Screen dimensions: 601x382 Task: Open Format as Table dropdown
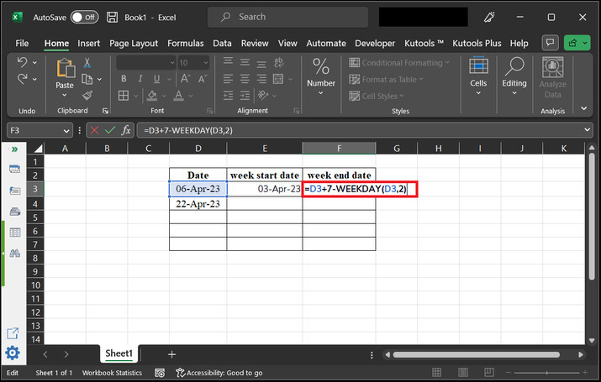point(386,80)
